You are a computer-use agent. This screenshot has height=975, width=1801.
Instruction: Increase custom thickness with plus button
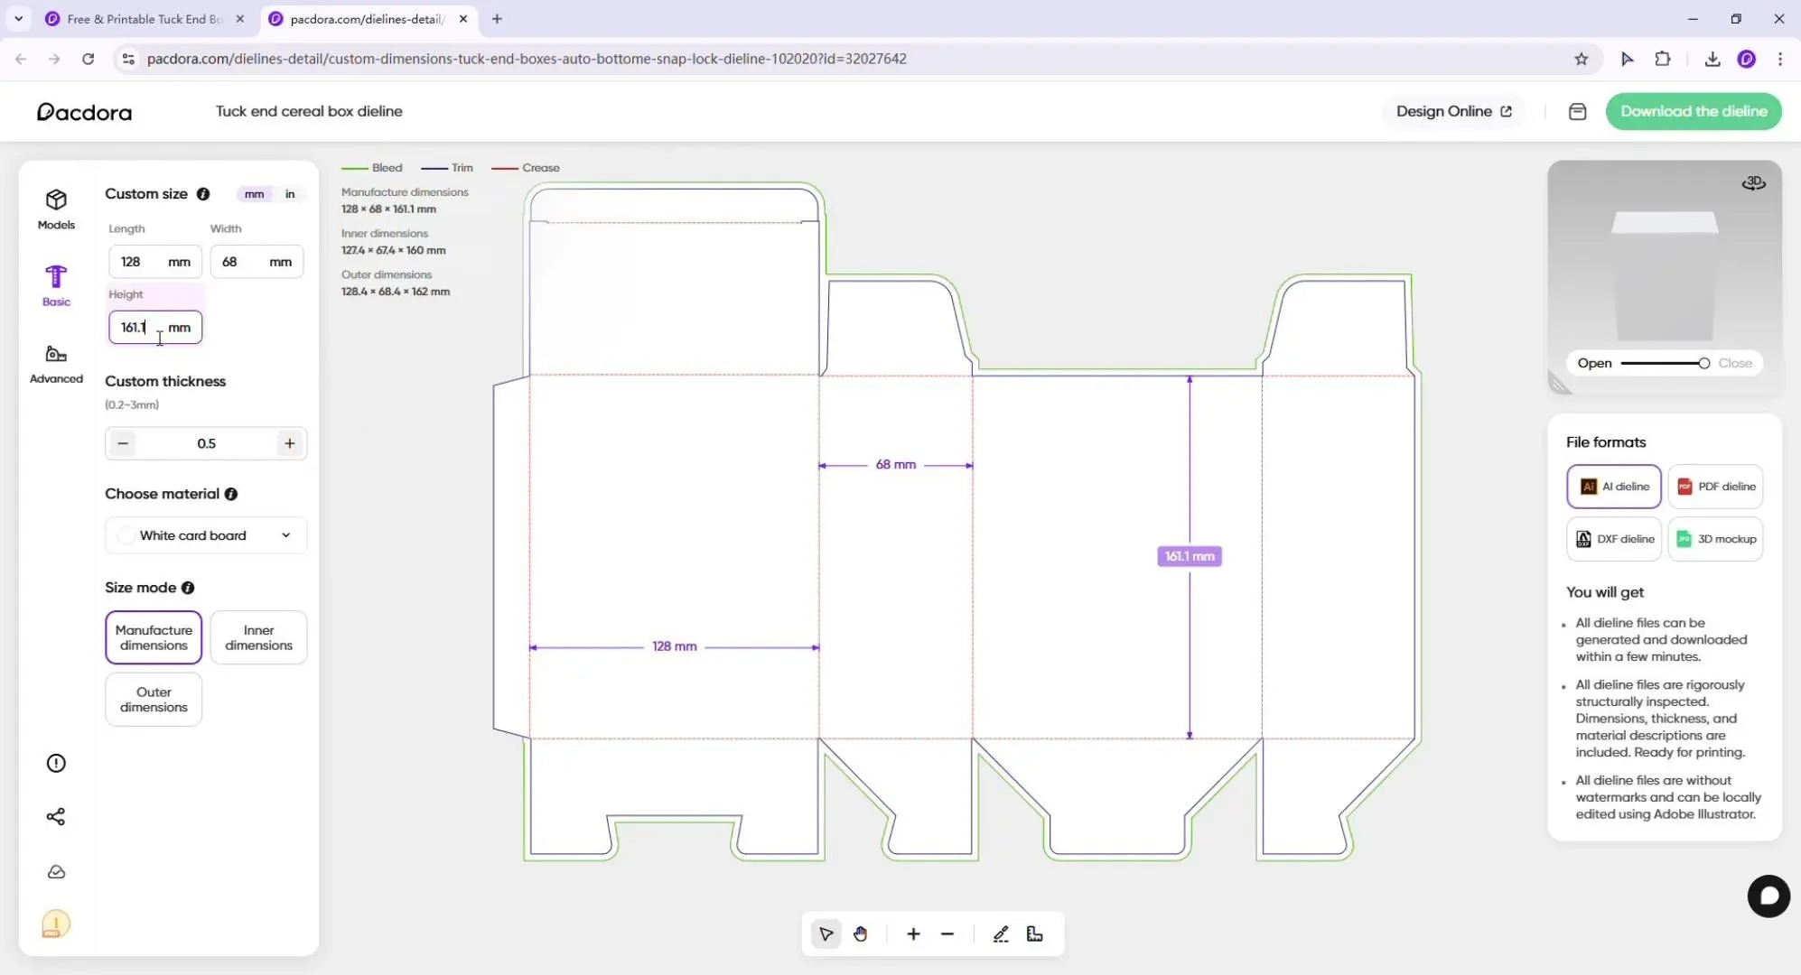click(289, 443)
